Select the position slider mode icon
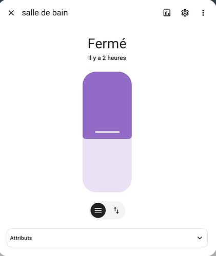Screen dimensions: 216x256 98,210
